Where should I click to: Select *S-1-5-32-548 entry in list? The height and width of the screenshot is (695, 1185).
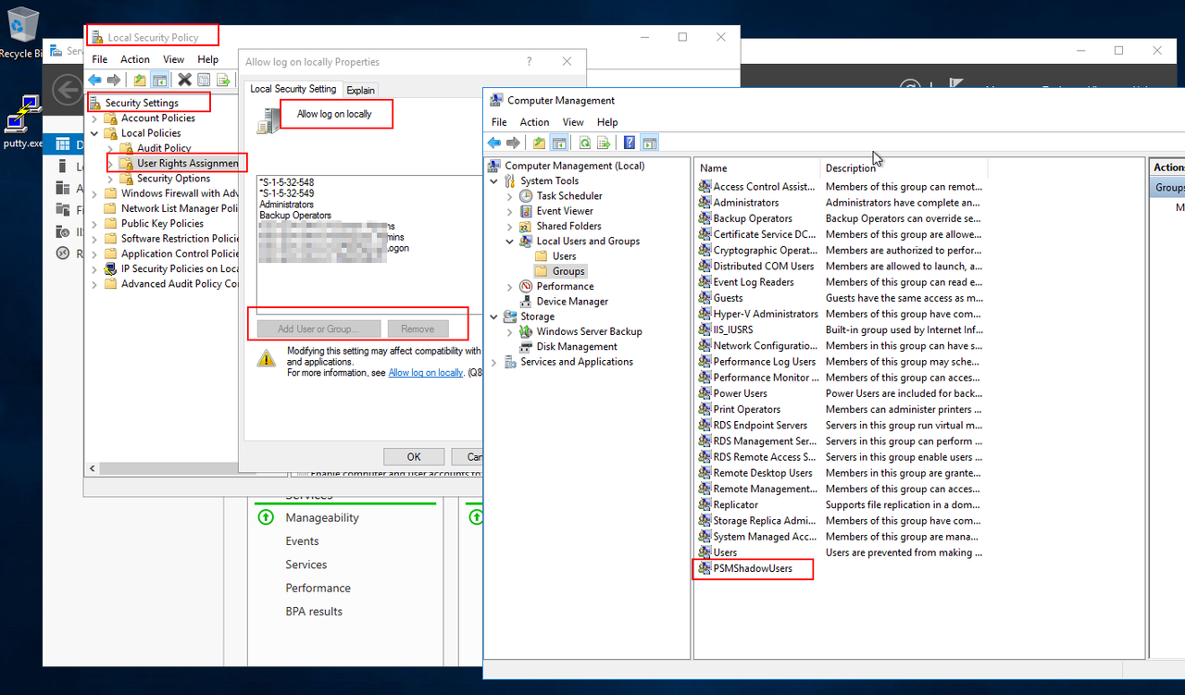tap(287, 182)
